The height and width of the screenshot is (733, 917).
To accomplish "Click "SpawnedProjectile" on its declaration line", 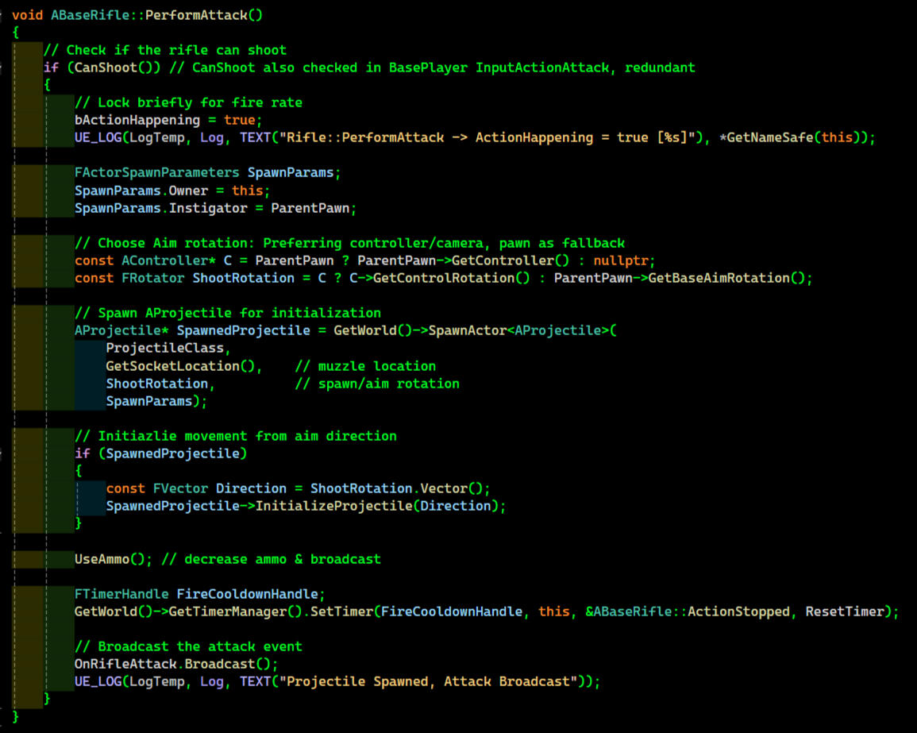I will (x=243, y=330).
